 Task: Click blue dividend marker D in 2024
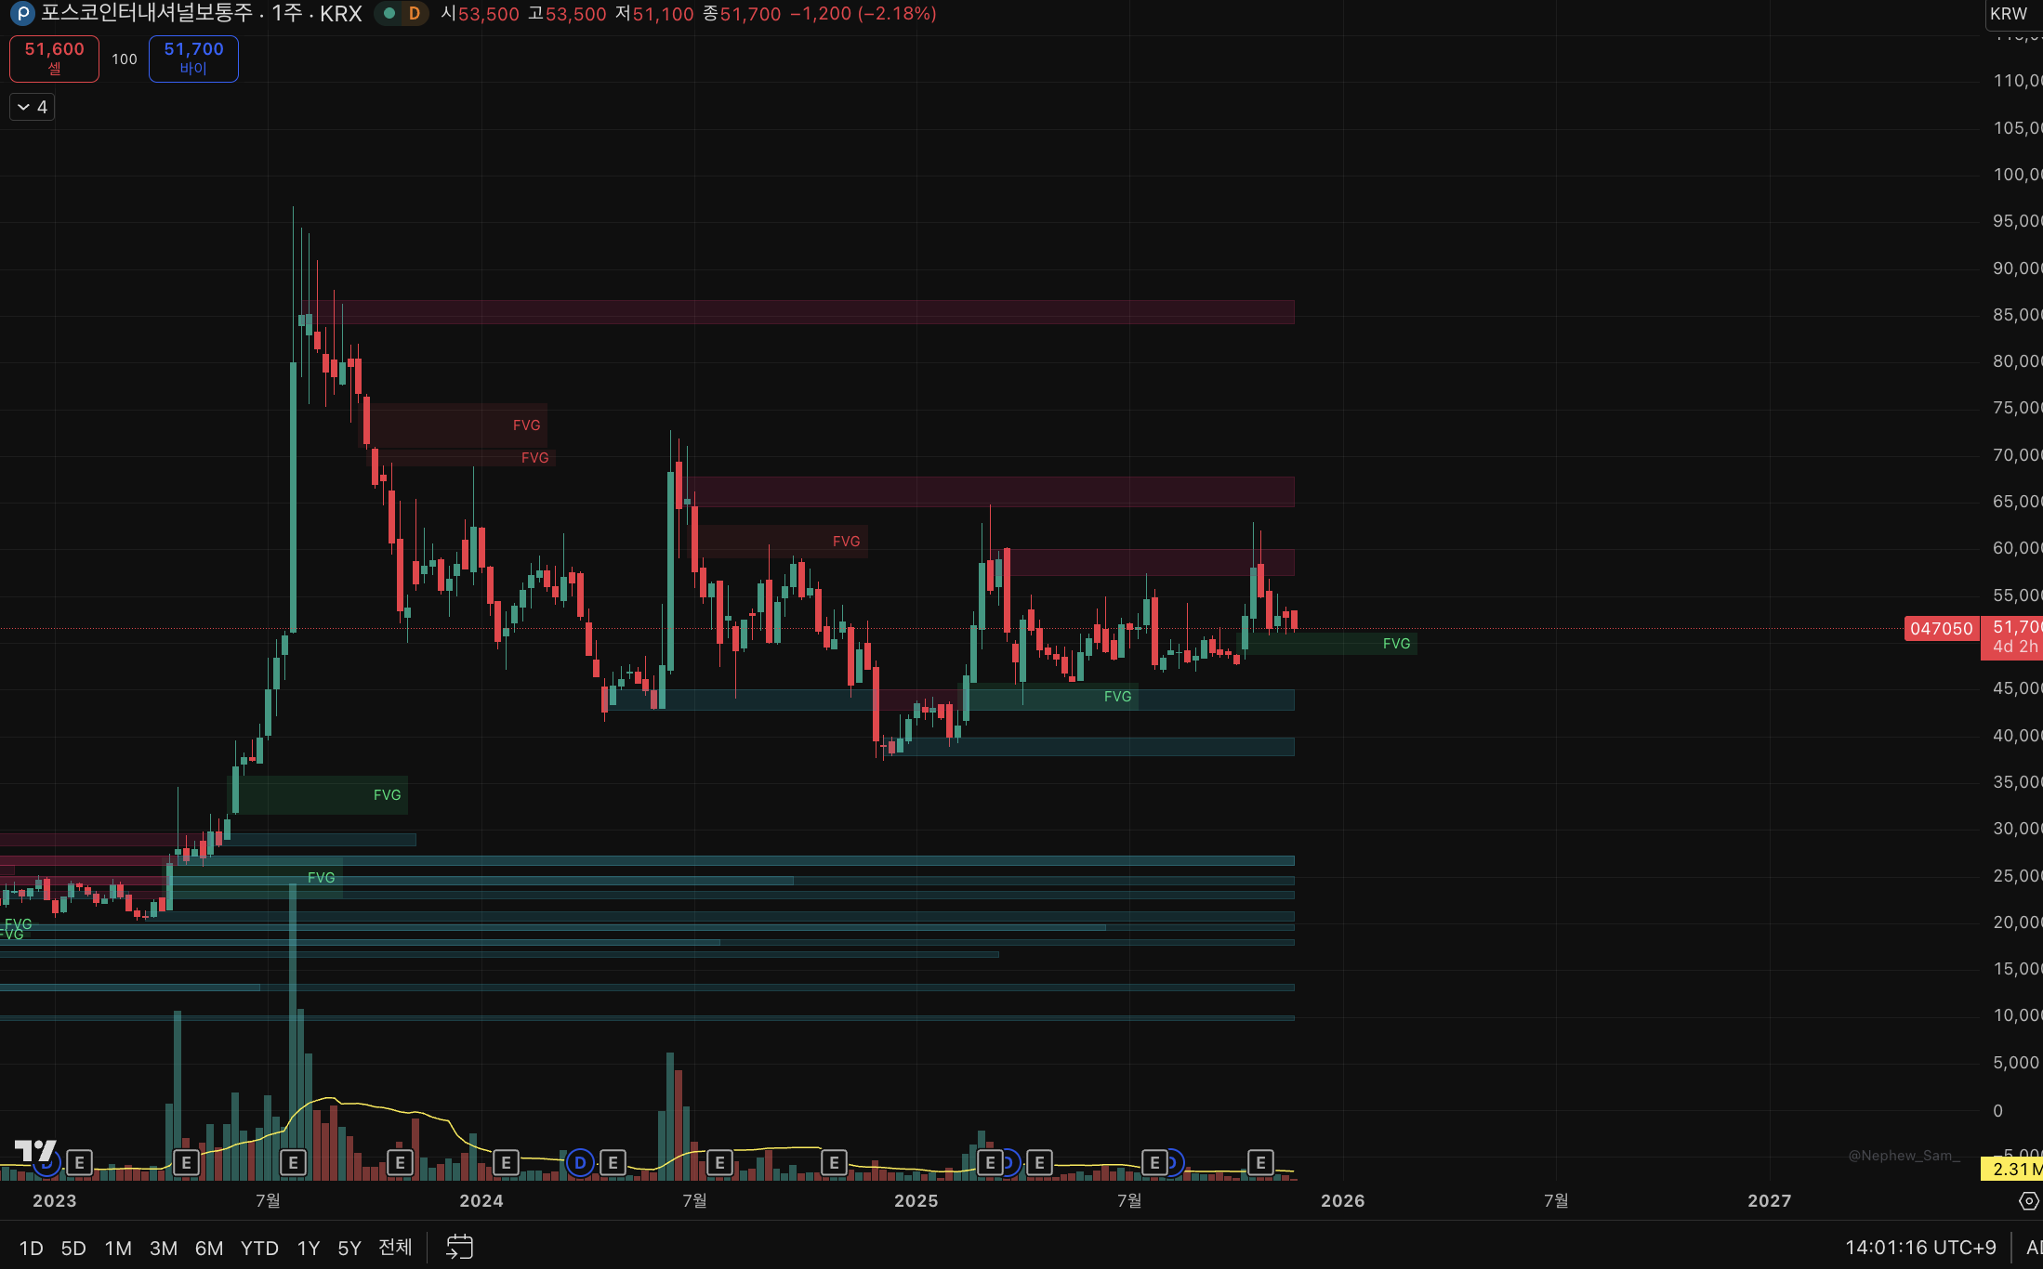(x=580, y=1162)
